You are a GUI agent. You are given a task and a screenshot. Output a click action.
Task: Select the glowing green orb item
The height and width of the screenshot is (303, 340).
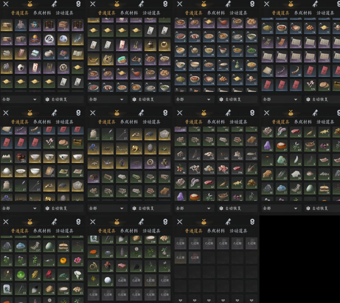21,275
